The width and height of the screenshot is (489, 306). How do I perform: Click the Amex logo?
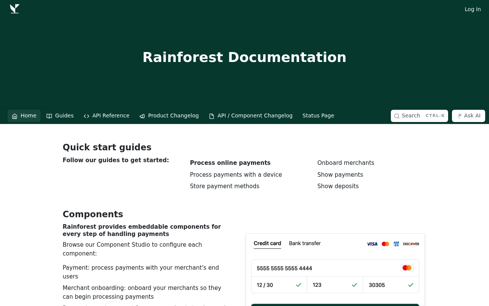[x=397, y=244]
